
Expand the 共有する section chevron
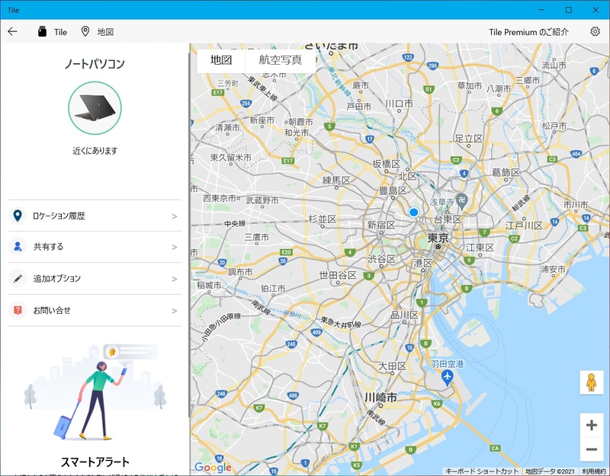(x=176, y=247)
